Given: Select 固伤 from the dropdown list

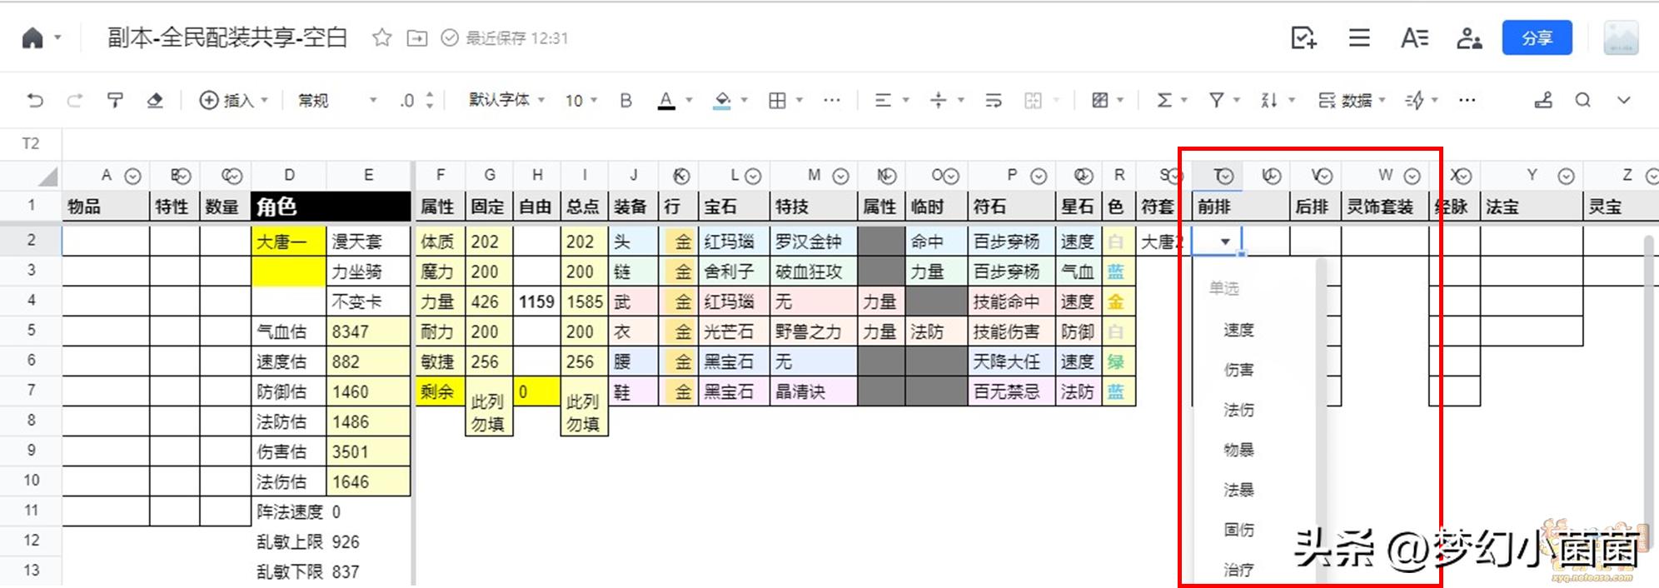Looking at the screenshot, I should [x=1238, y=530].
